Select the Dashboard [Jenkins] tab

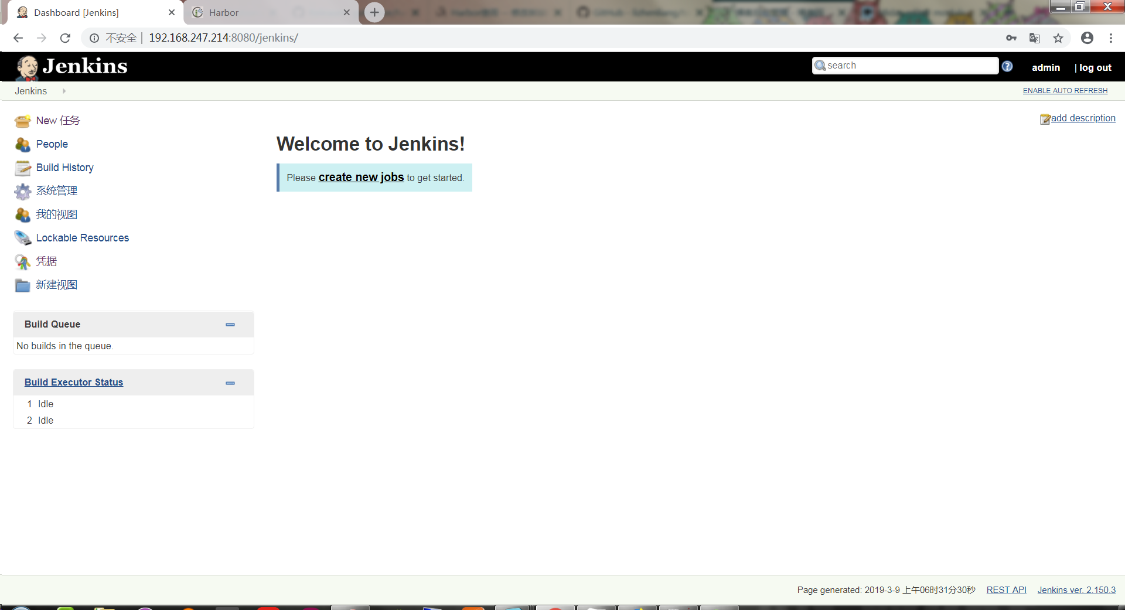point(96,12)
